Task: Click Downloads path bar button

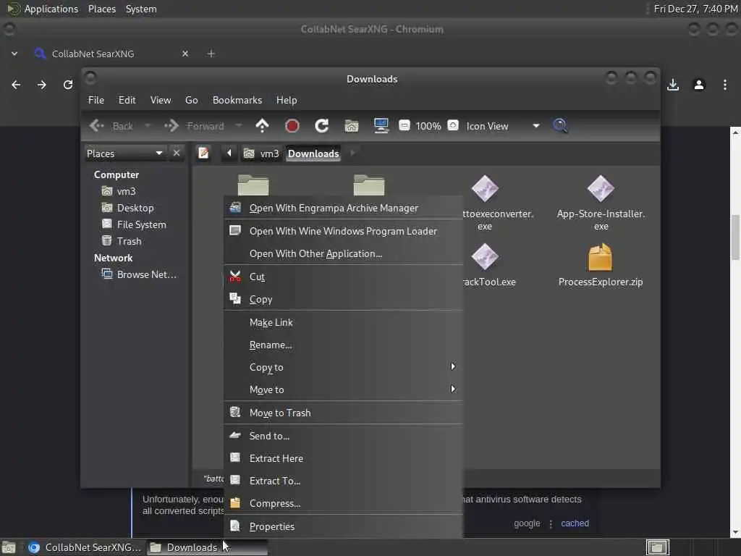Action: [x=313, y=153]
